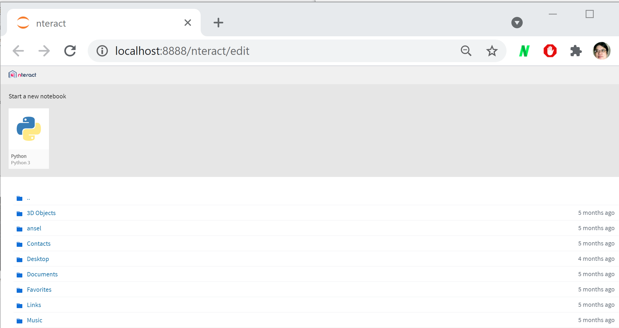Open the green N browser extension

point(524,51)
